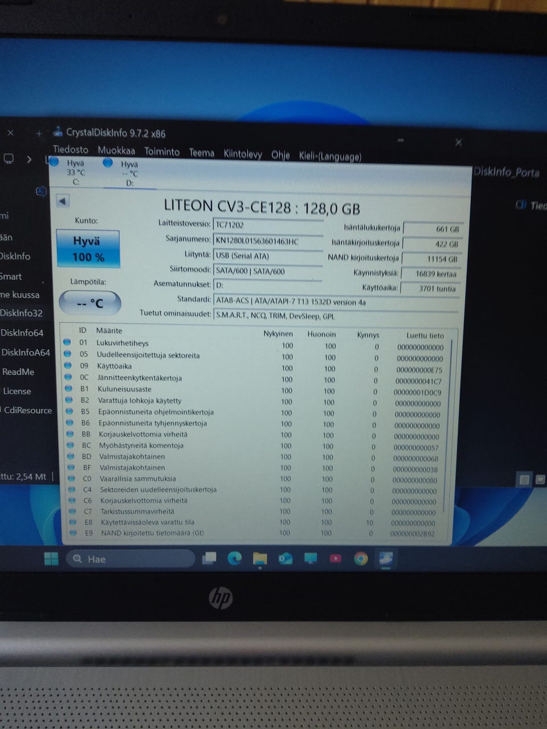547x729 pixels.
Task: Click the Määrite column header
Action: pos(109,330)
